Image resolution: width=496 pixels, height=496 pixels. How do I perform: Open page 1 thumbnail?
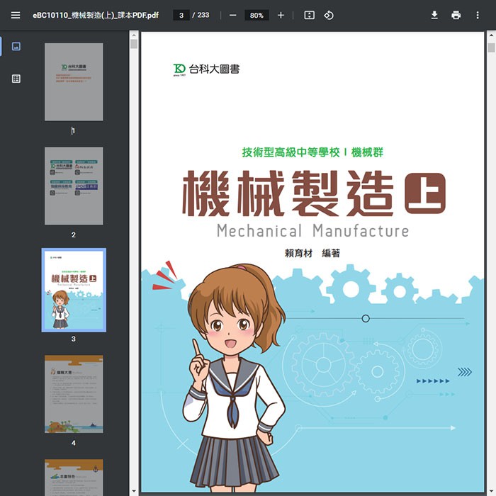pyautogui.click(x=74, y=81)
